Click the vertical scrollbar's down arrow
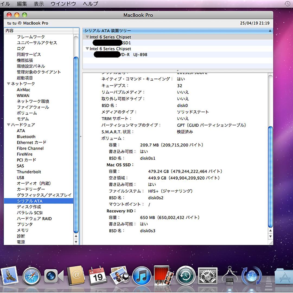The image size is (293, 293). tap(270, 236)
